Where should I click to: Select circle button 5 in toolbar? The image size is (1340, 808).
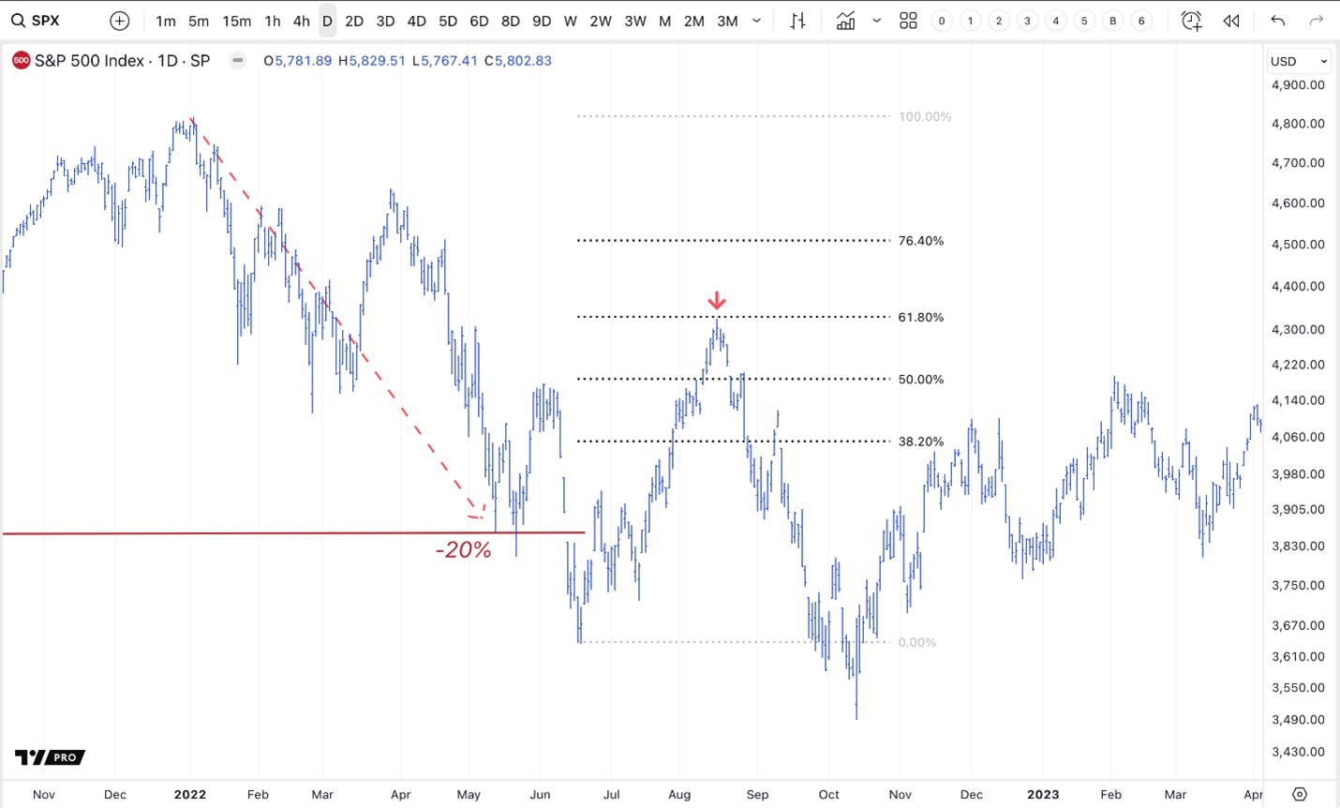click(1084, 21)
